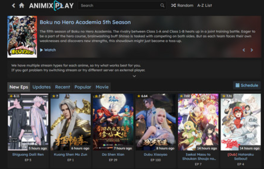Switch to the Movie tab

102,87
